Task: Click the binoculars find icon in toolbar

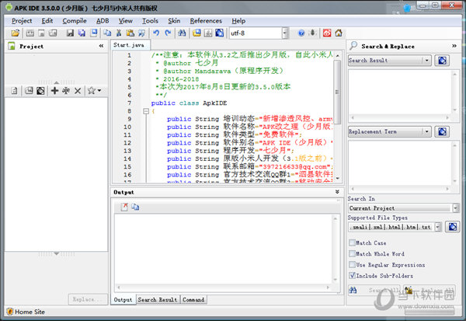Action: coord(182,33)
